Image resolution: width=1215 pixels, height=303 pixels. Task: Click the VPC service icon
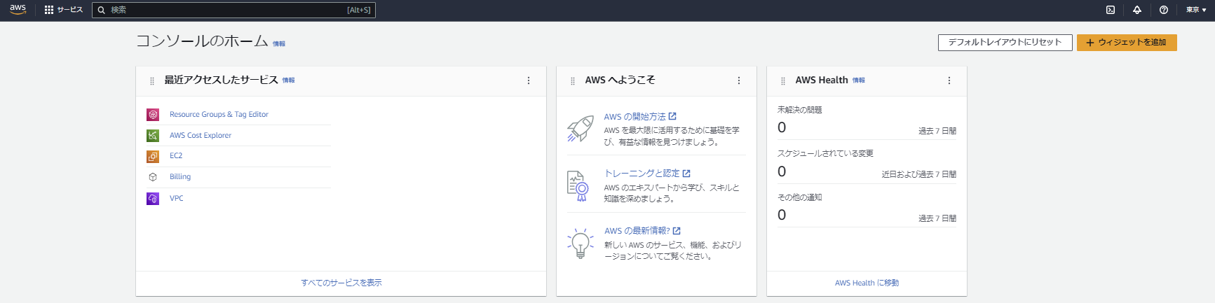(x=153, y=199)
